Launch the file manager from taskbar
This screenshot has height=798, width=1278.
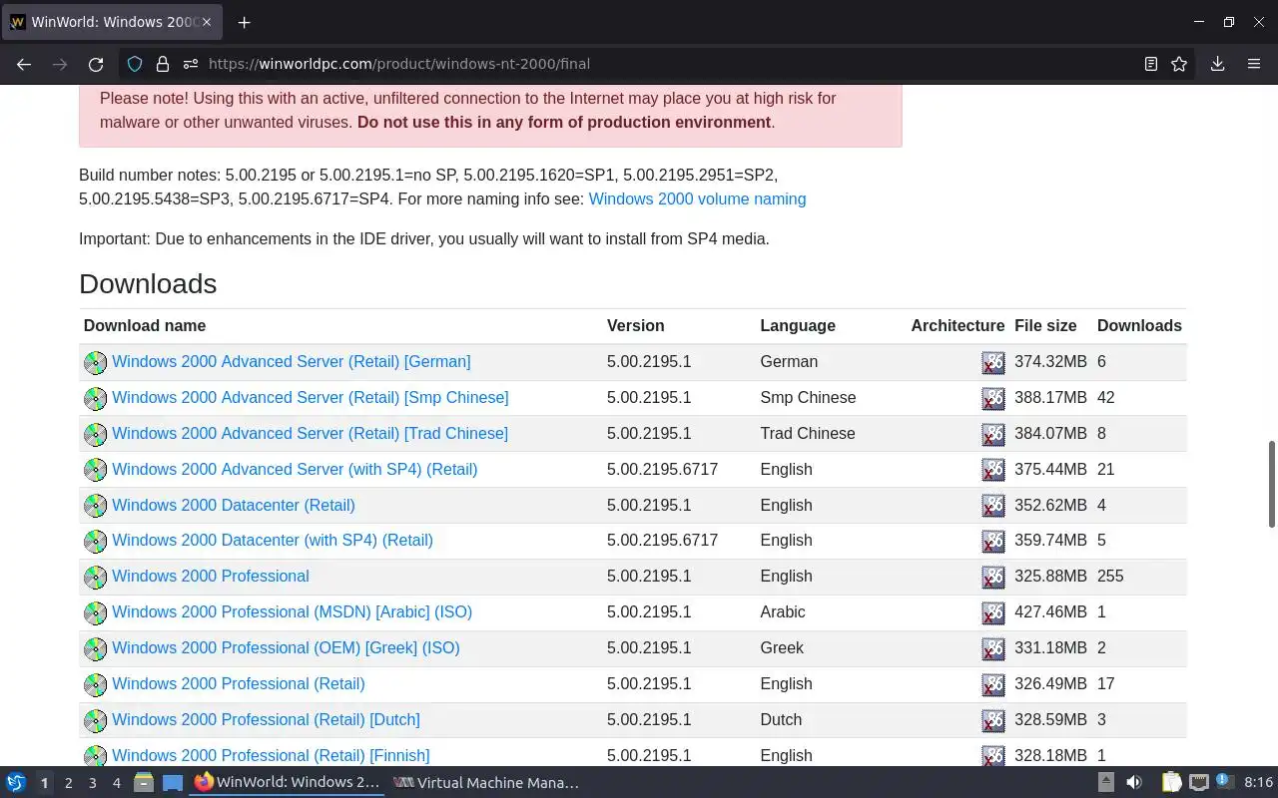[x=144, y=783]
